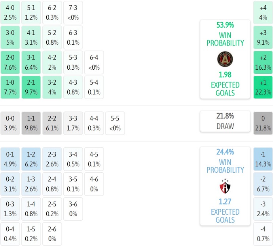Click the Atlas FC club crest
Image resolution: width=273 pixels, height=246 pixels.
225,186
